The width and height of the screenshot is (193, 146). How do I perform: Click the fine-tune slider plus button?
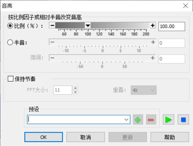point(153,58)
